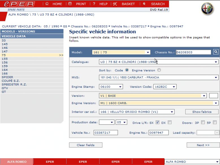220x165 pixels.
Task: Click the Clear fields button
Action: (86, 145)
